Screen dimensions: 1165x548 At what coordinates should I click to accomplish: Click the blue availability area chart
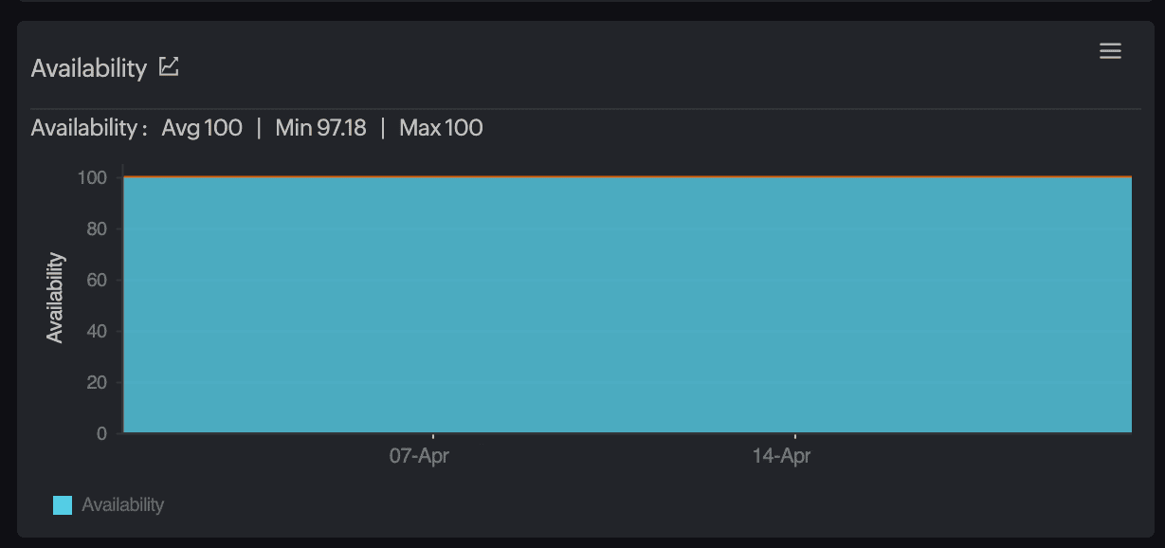tap(628, 304)
